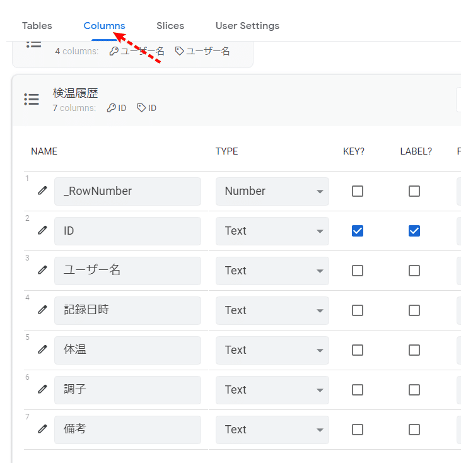The image size is (461, 463).
Task: Click the 備考 column name field
Action: [x=127, y=430]
